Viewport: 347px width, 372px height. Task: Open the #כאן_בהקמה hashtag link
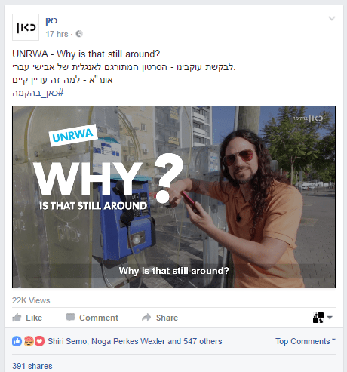click(38, 93)
